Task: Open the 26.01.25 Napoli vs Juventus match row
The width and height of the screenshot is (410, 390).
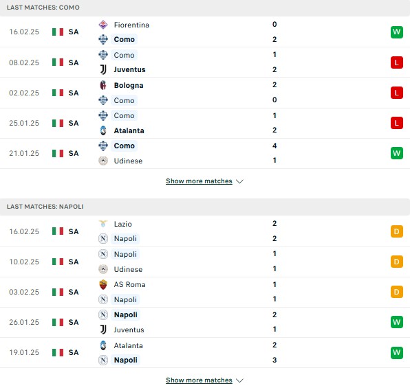Action: point(205,322)
